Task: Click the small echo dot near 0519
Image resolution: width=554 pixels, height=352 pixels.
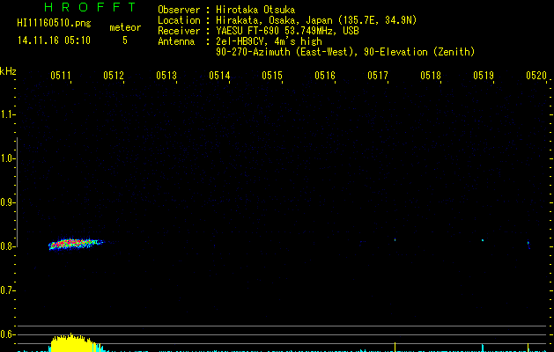Action: tap(483, 240)
